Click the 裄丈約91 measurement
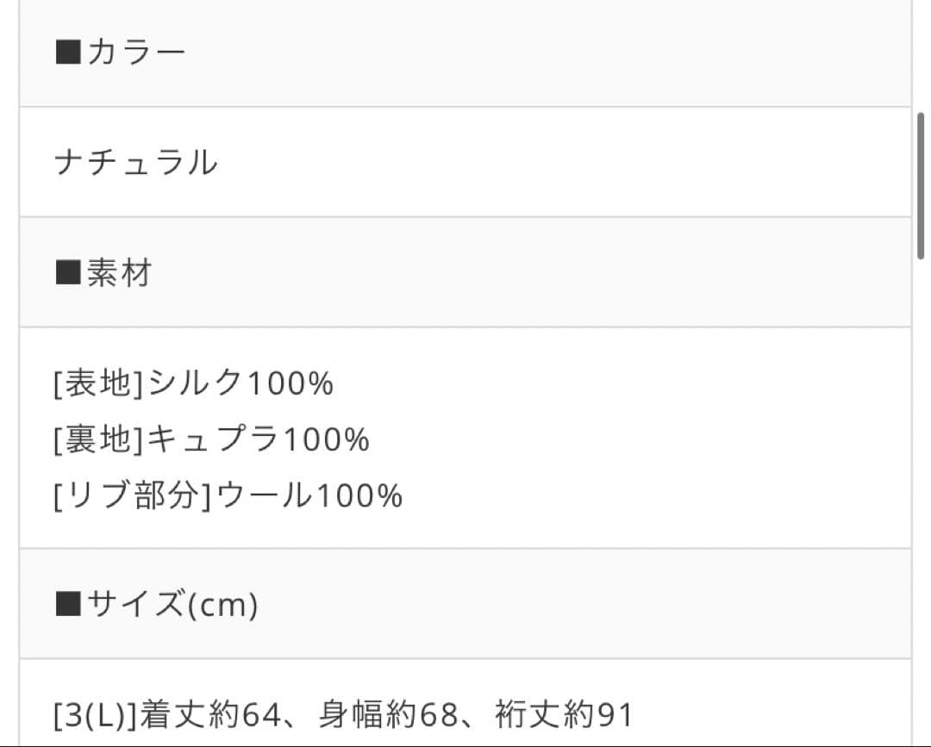This screenshot has width=931, height=747. [x=564, y=714]
